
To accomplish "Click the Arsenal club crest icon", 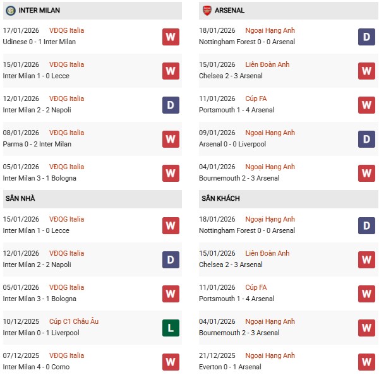I will click(x=207, y=11).
